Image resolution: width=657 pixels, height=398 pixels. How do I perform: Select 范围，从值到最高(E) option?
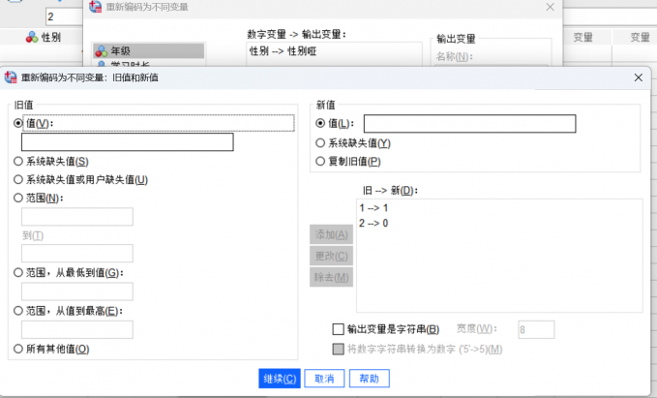click(18, 311)
